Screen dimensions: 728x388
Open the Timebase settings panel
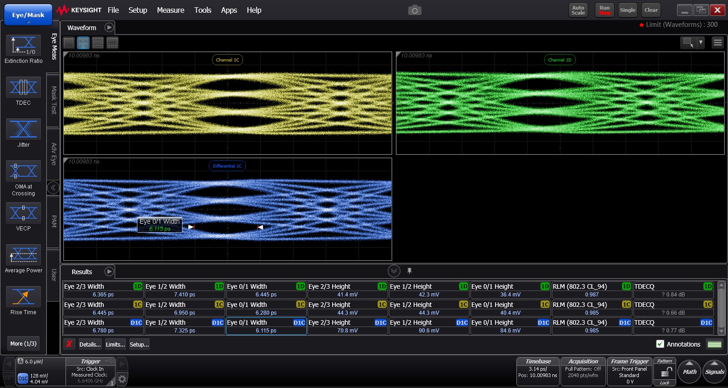tap(538, 372)
